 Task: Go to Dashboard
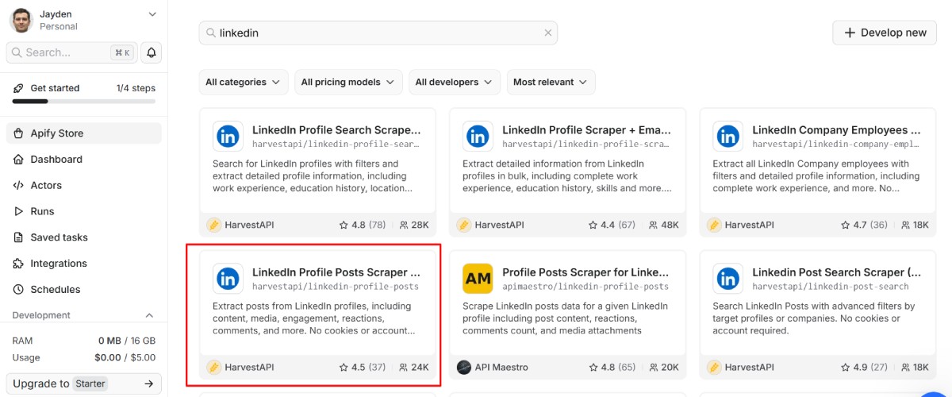[84, 160]
